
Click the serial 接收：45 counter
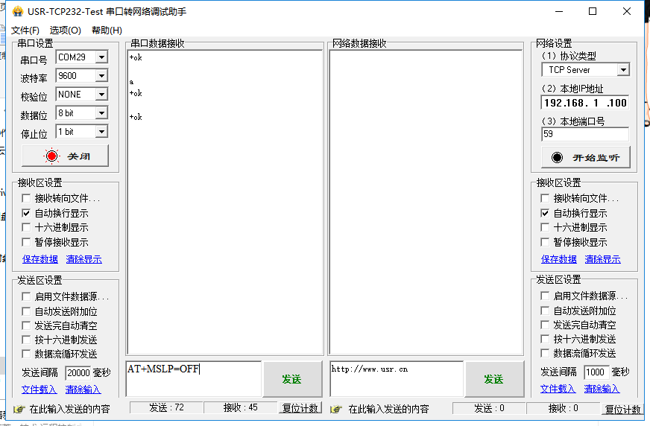coord(241,407)
